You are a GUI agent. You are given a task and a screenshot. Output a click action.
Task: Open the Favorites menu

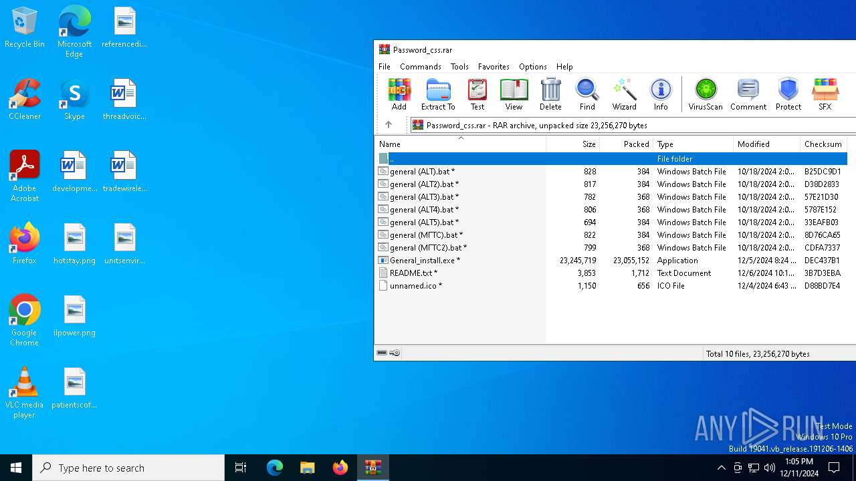pos(494,67)
